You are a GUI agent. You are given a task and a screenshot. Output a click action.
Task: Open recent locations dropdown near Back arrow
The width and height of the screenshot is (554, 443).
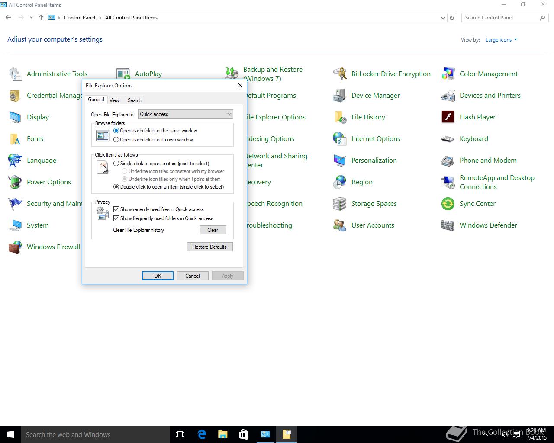coord(31,18)
